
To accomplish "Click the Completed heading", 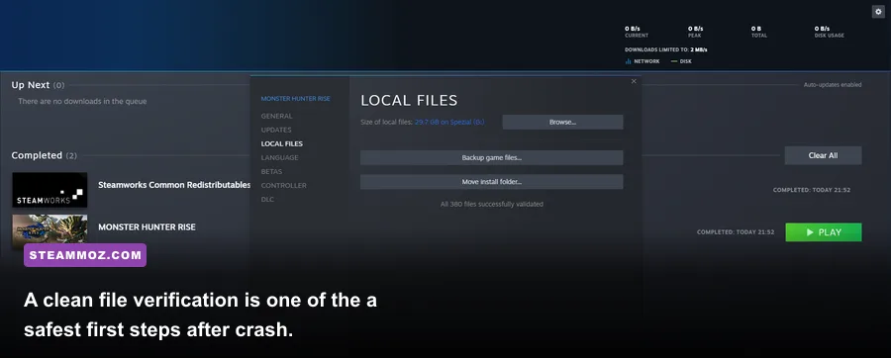I will (37, 155).
